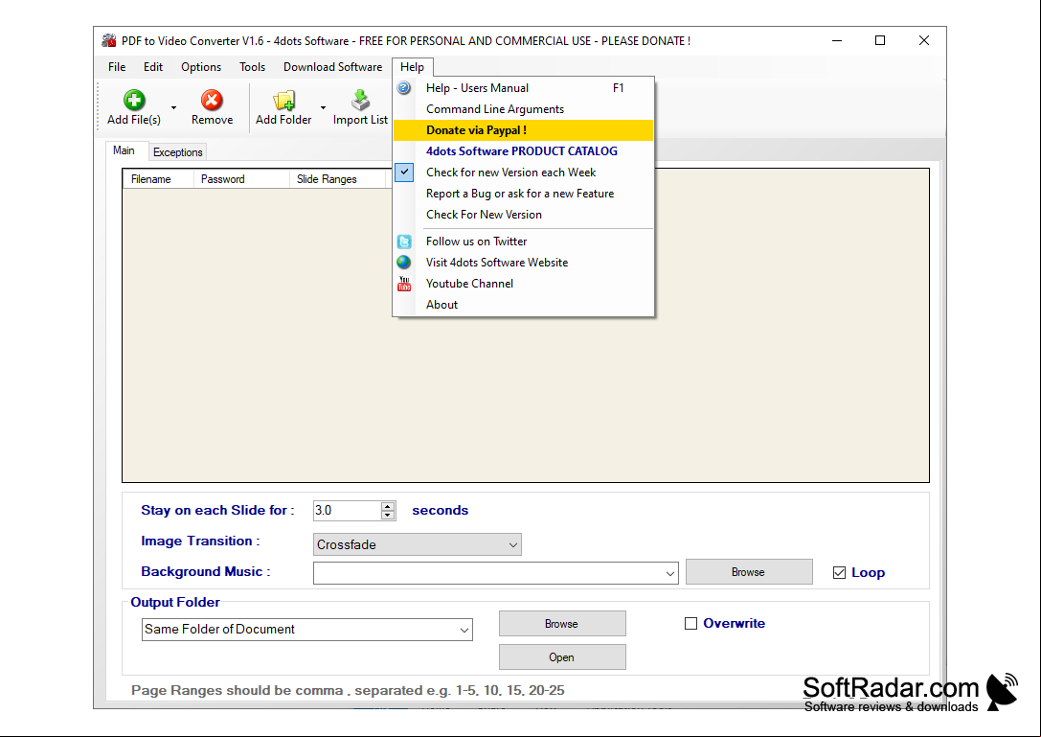Screen dimensions: 1041x737
Task: Open Help - Users Manual
Action: pyautogui.click(x=523, y=88)
